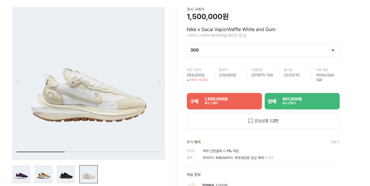
Task: Click the recent trade price 594,000원
Action: click(196, 75)
